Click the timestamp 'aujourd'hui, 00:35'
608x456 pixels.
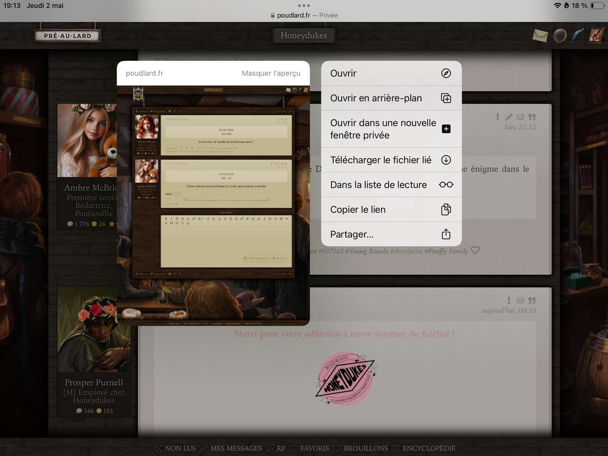click(509, 310)
